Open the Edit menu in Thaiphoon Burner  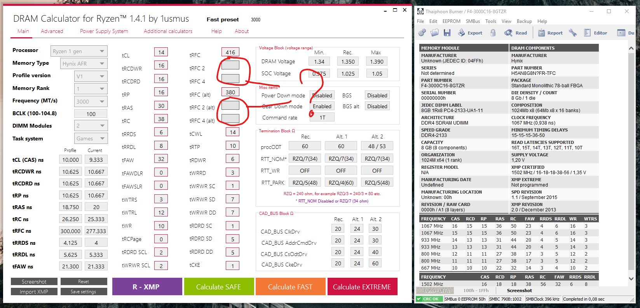[433, 21]
